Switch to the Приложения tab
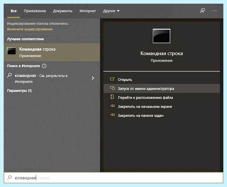 (x=35, y=11)
